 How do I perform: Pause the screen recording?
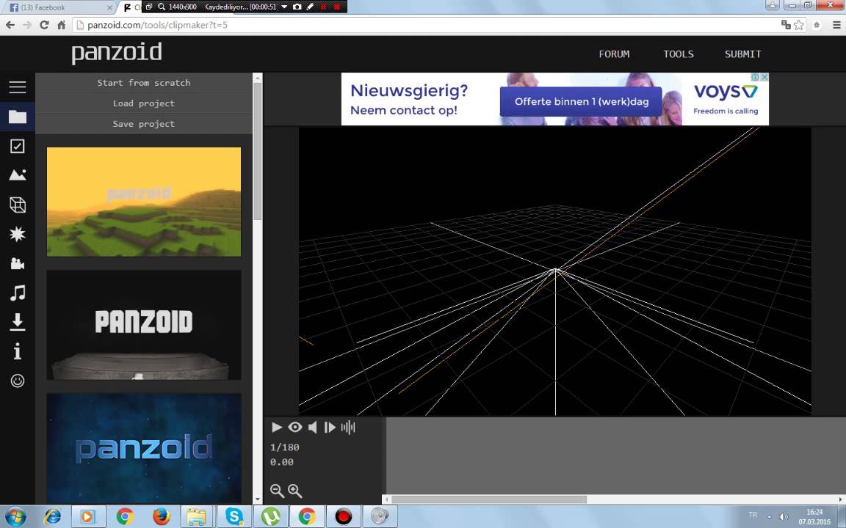(x=324, y=7)
